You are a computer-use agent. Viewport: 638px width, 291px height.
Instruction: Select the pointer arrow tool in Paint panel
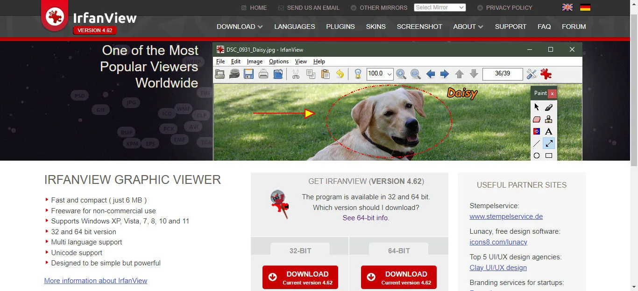537,107
